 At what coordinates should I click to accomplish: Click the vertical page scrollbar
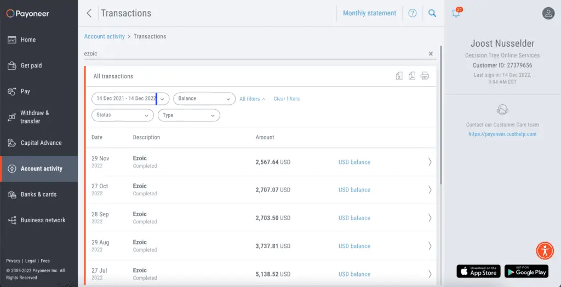click(x=440, y=115)
